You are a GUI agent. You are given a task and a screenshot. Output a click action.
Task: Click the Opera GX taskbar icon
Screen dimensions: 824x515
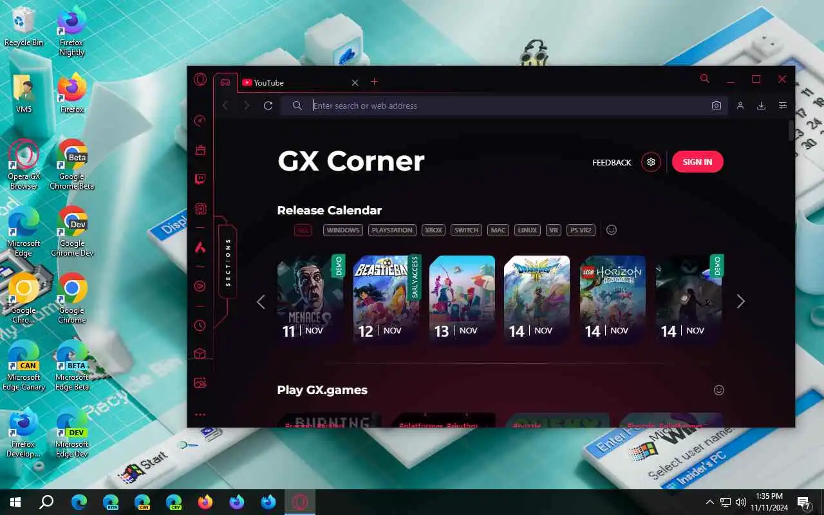[300, 502]
